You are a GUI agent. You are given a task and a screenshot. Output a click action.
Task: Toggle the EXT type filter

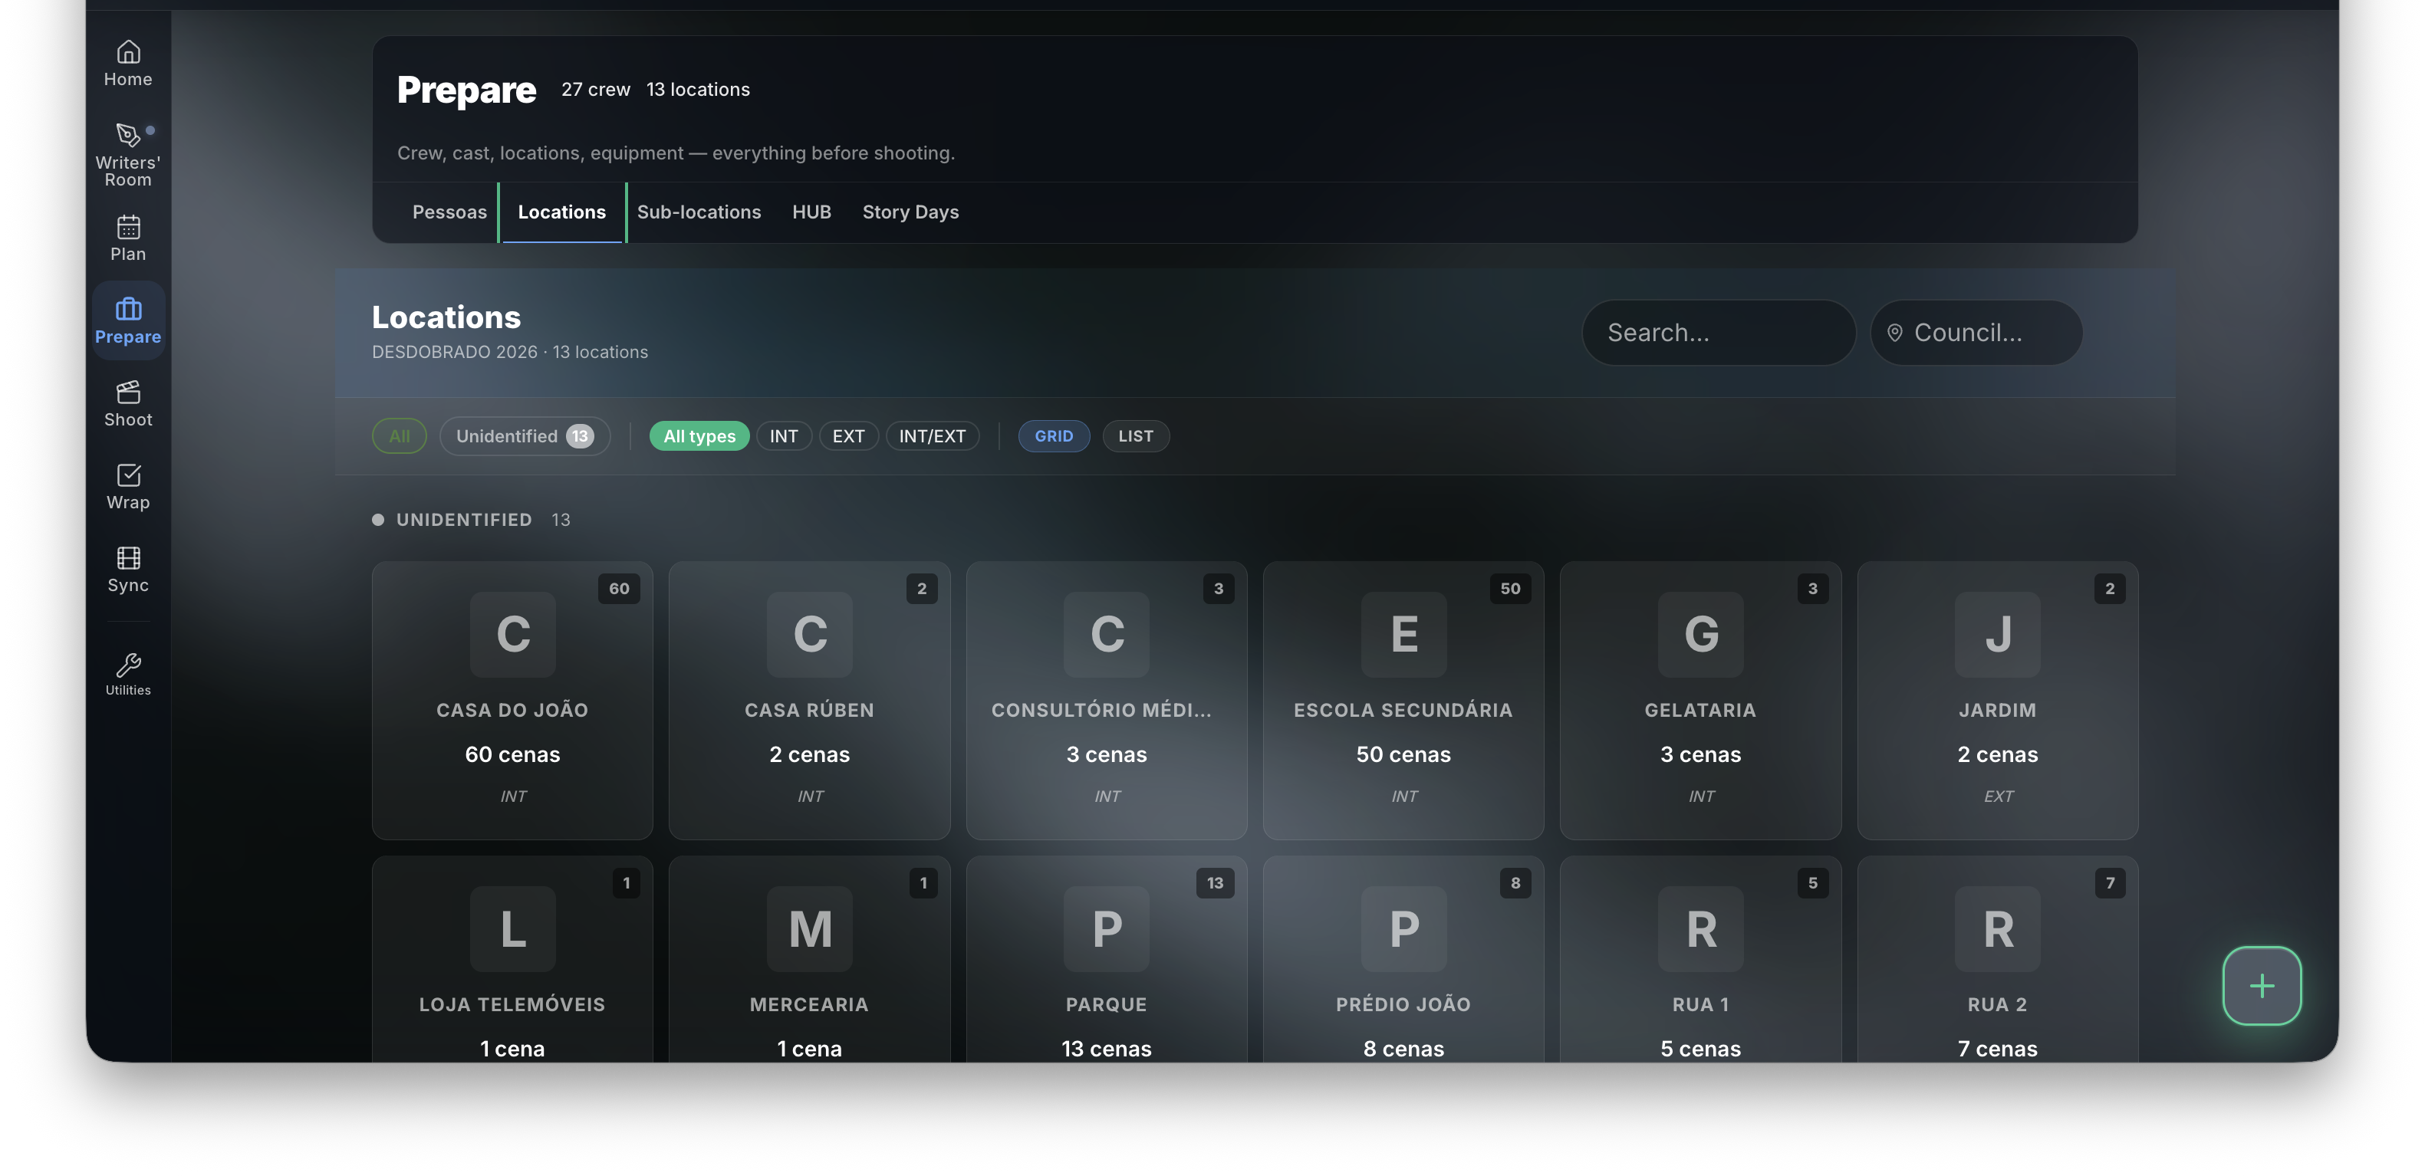click(847, 435)
